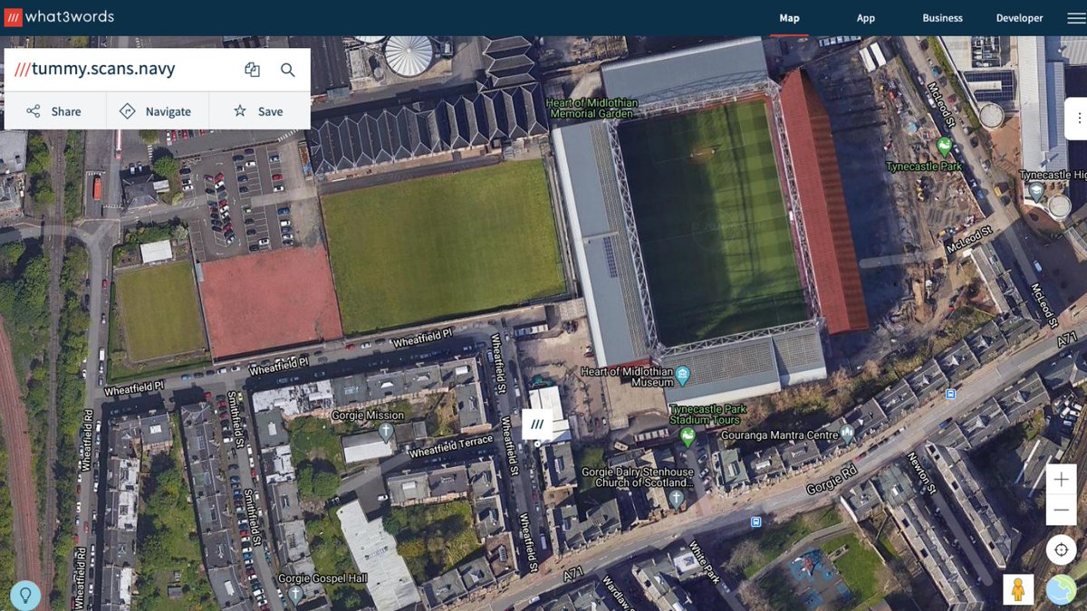Save this location with the star
This screenshot has height=611, width=1087.
tap(259, 111)
